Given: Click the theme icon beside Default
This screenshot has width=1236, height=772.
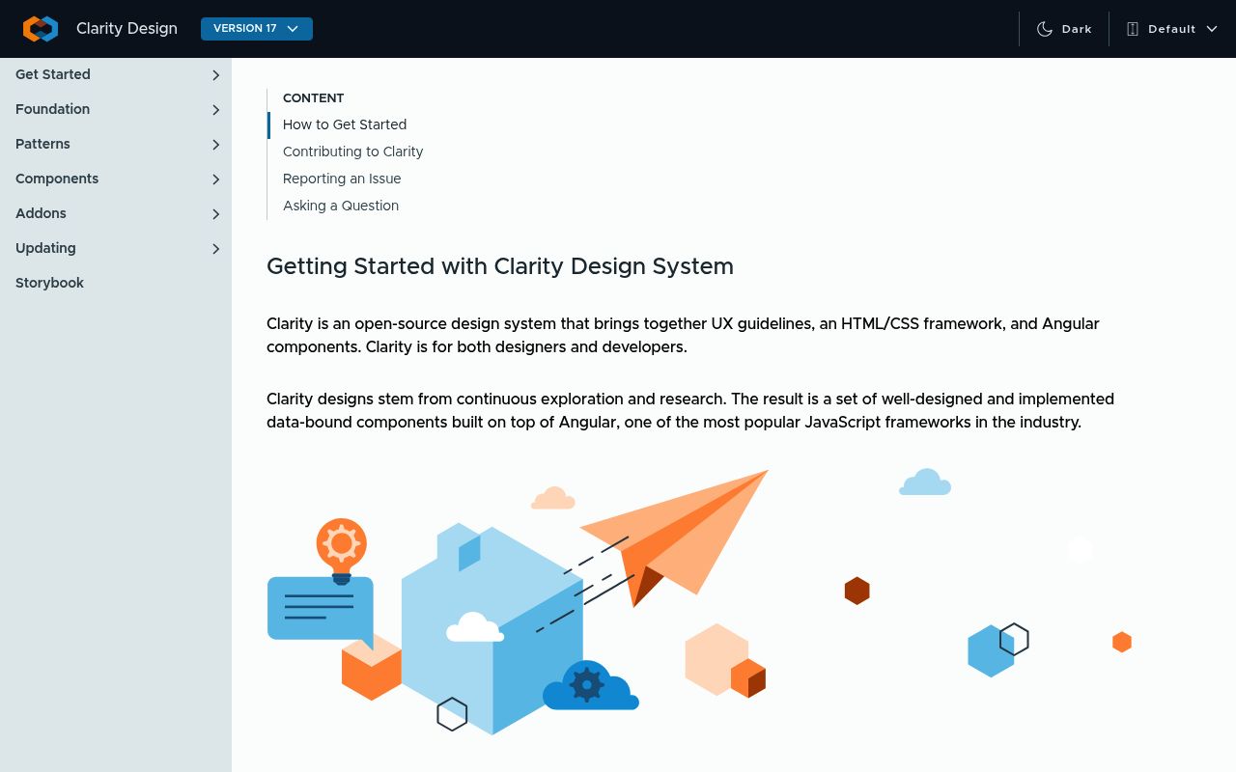Looking at the screenshot, I should 1132,29.
